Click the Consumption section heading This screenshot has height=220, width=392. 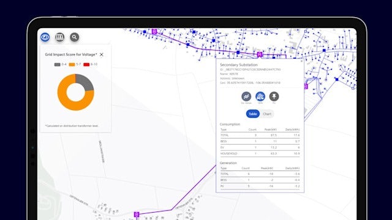(230, 124)
